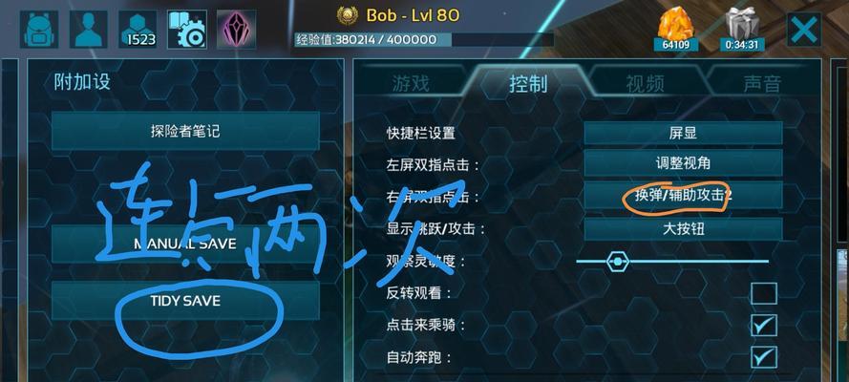
Task: Select the book and gear settings icon
Action: point(187,30)
